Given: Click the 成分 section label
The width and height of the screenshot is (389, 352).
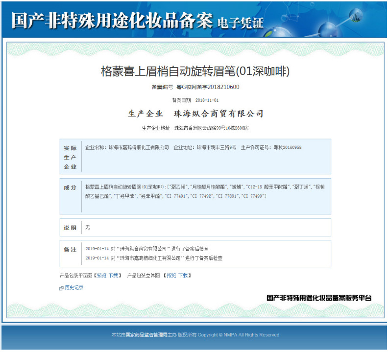Looking at the screenshot, I should [x=70, y=188].
